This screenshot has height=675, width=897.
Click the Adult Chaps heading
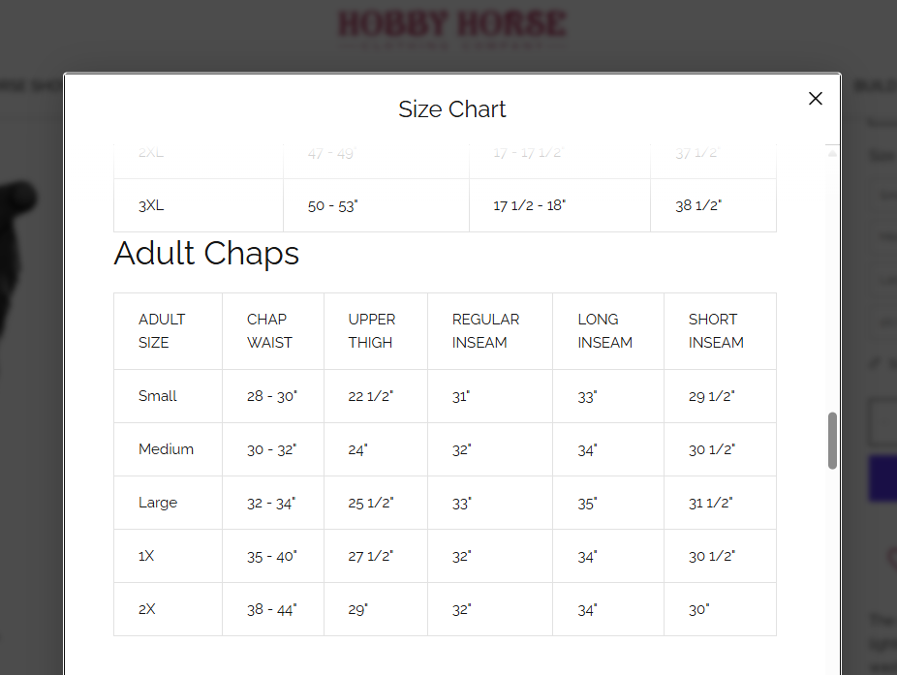pos(206,253)
